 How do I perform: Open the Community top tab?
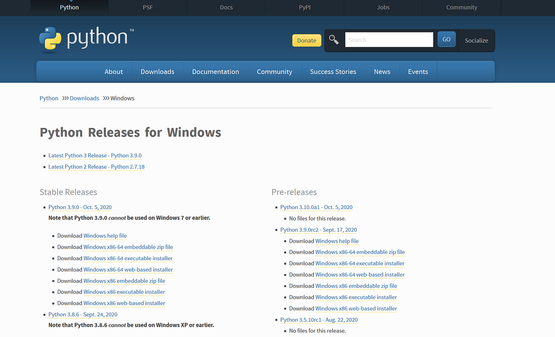462,8
